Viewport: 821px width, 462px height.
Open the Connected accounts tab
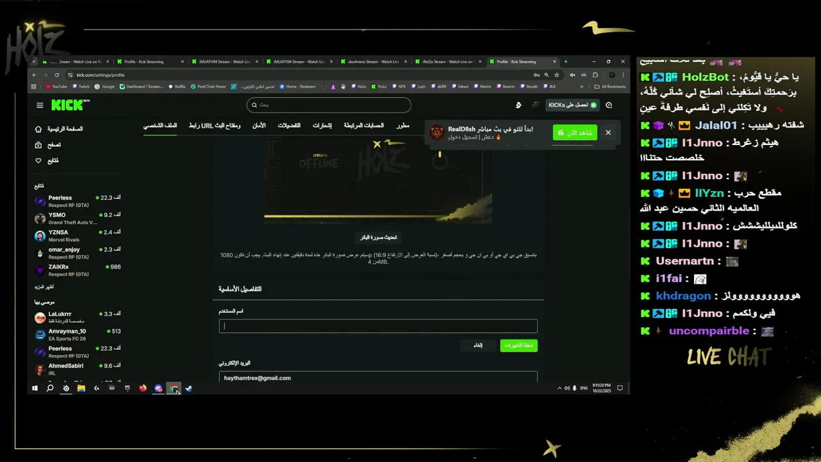point(364,125)
